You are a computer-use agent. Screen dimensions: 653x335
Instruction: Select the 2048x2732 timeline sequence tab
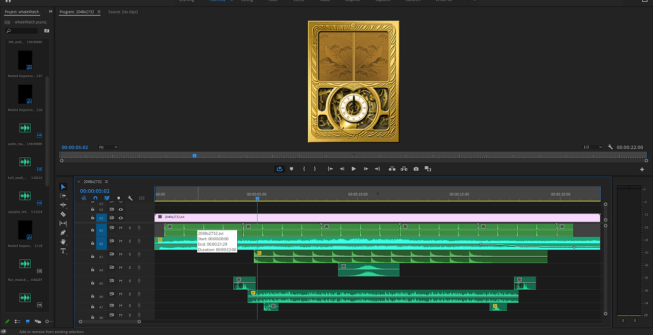point(92,182)
